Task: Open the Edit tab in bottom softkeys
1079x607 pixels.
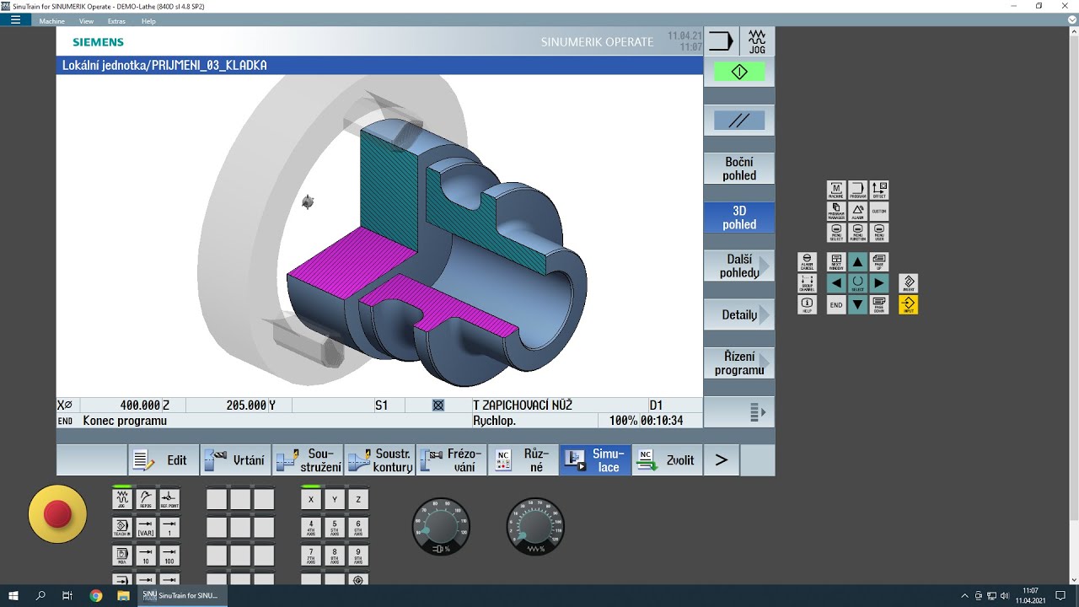Action: (x=164, y=460)
